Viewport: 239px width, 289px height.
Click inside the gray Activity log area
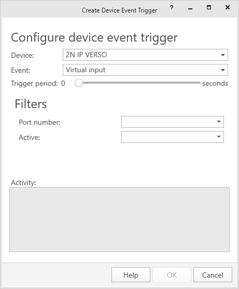(x=119, y=219)
